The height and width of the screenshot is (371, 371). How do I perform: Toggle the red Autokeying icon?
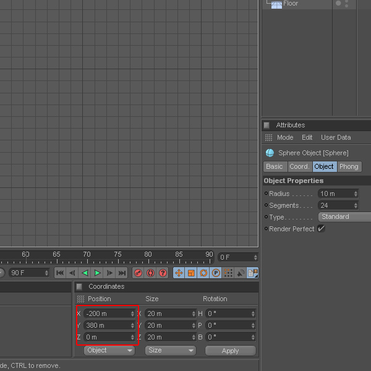tap(150, 273)
